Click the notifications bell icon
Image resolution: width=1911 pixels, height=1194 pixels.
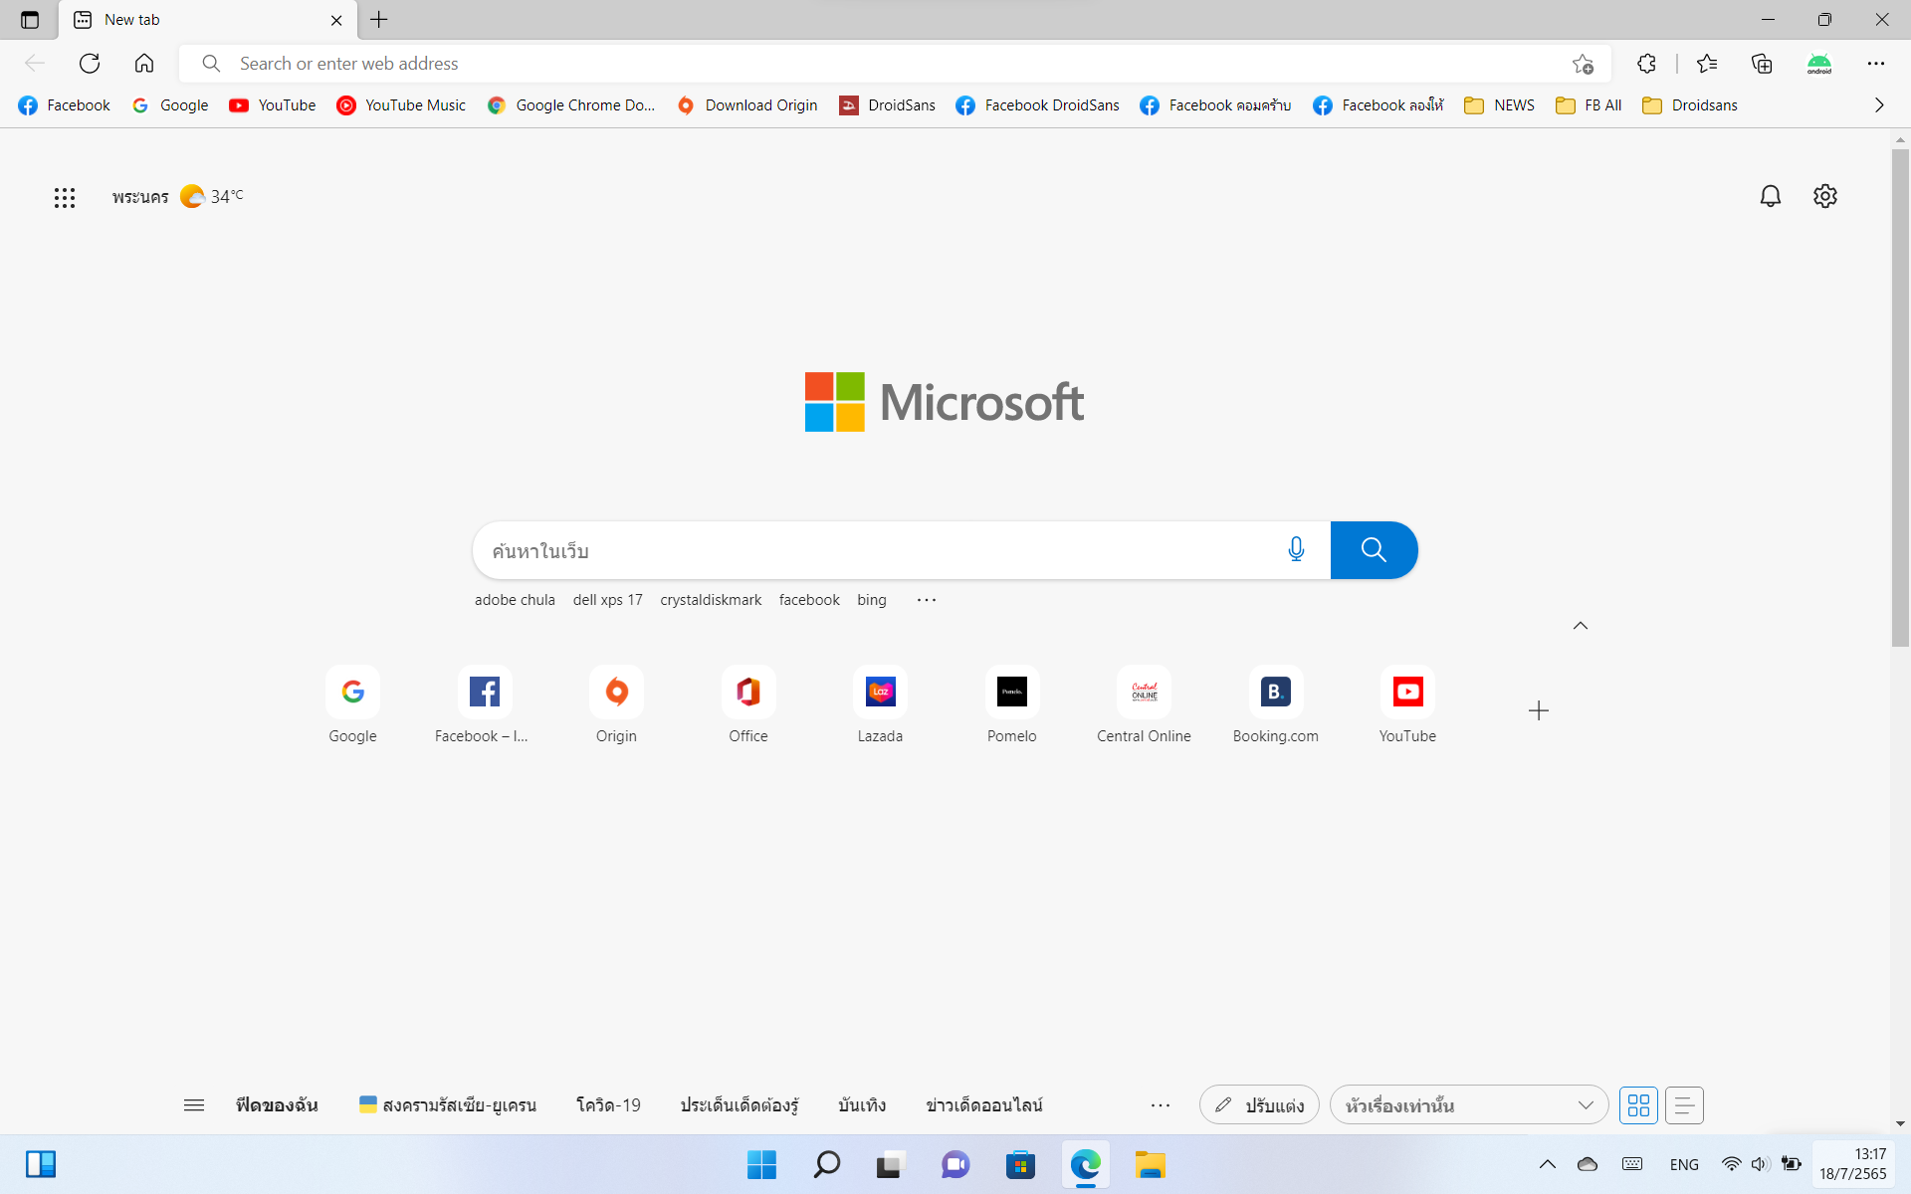[1770, 196]
